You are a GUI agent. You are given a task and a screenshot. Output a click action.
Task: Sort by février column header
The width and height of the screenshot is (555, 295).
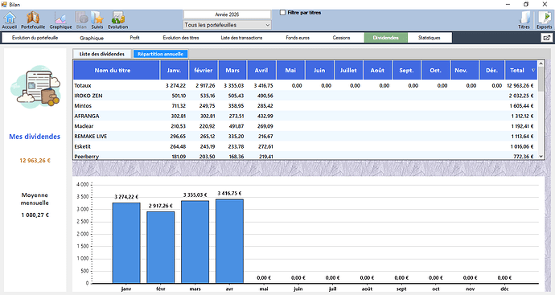pos(203,71)
